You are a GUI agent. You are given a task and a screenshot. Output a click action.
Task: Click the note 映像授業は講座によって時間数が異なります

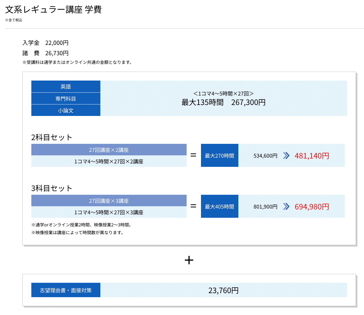78,232
